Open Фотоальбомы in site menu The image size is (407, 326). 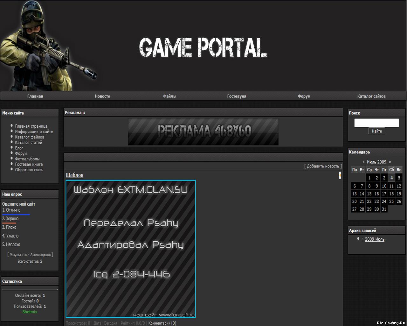click(x=27, y=159)
